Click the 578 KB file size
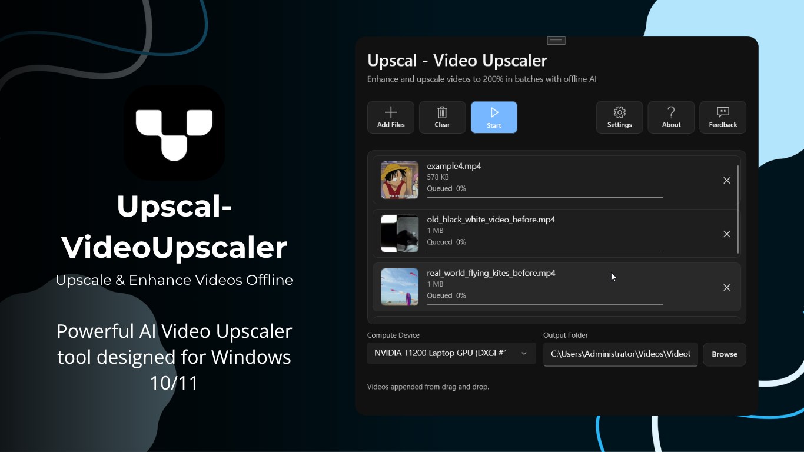 point(438,177)
